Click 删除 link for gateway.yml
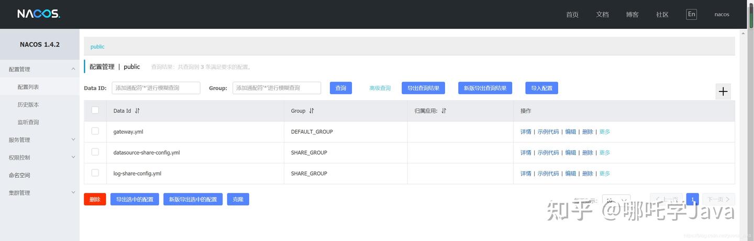The image size is (754, 241). (587, 132)
